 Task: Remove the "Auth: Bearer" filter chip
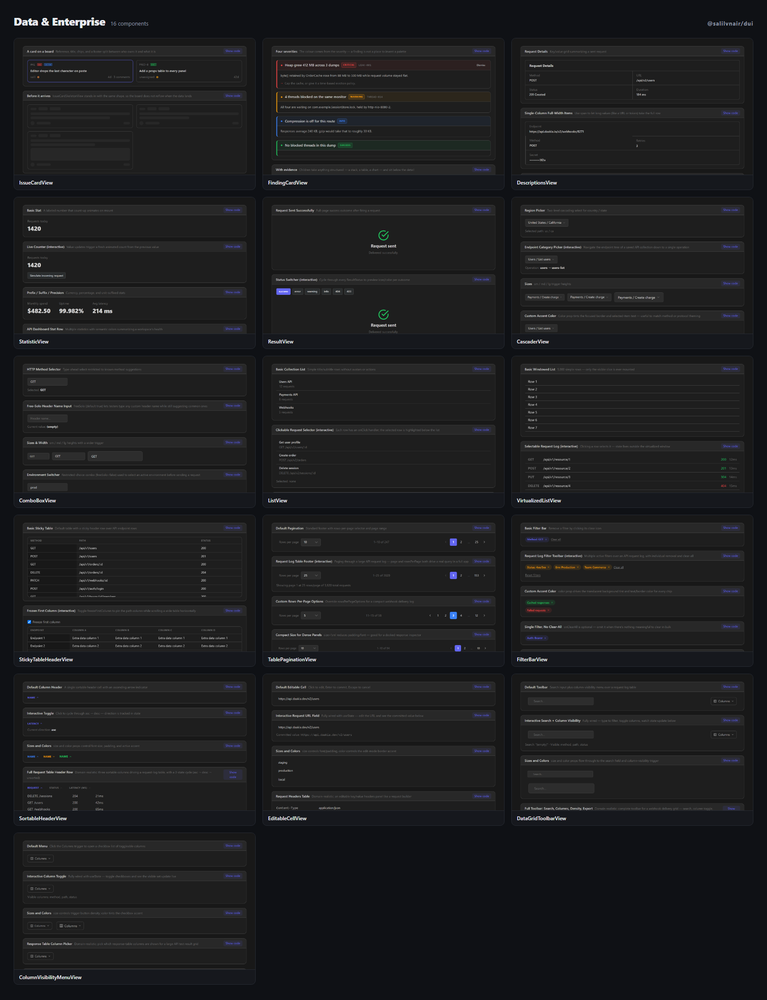click(x=545, y=638)
